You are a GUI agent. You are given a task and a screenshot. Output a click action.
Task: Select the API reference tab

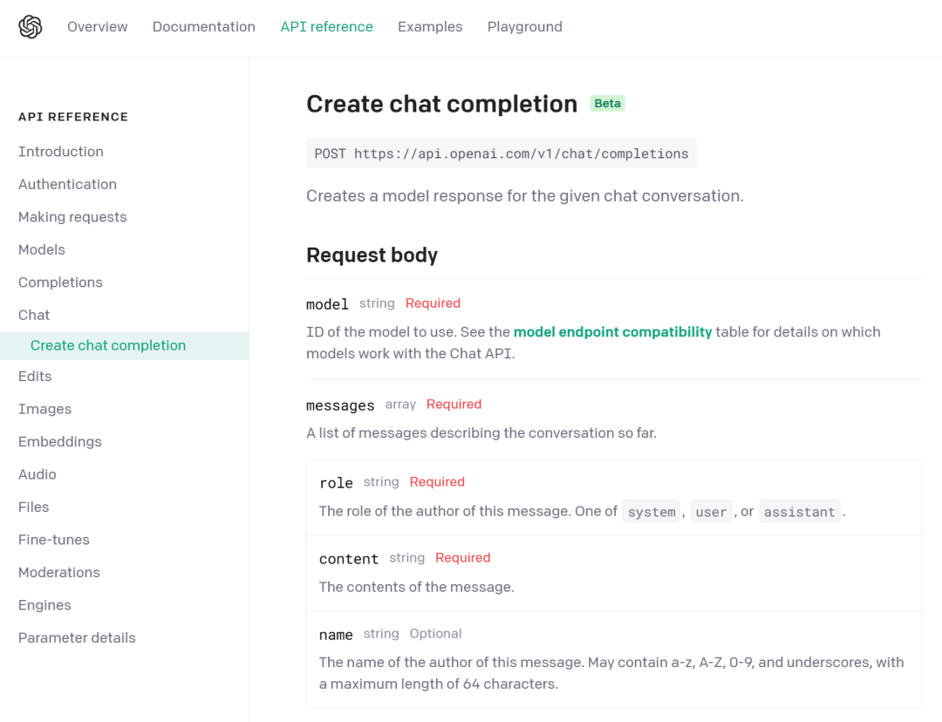click(x=326, y=27)
